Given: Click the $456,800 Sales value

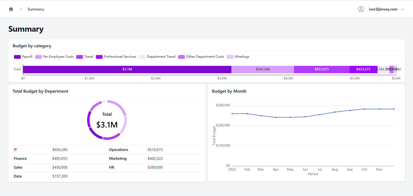Looking at the screenshot, I should [60, 167].
